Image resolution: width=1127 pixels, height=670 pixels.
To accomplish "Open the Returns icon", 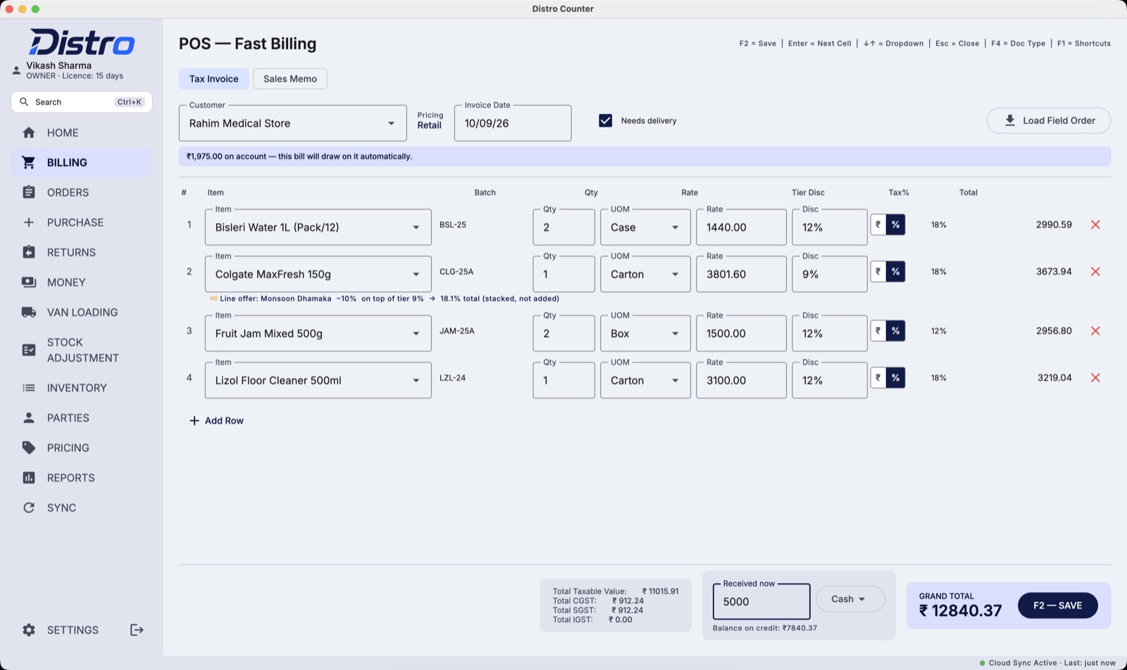I will click(29, 252).
